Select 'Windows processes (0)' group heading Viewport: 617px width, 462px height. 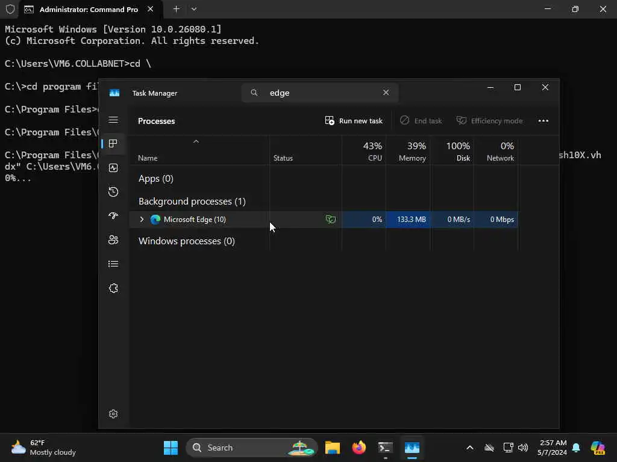click(x=187, y=241)
